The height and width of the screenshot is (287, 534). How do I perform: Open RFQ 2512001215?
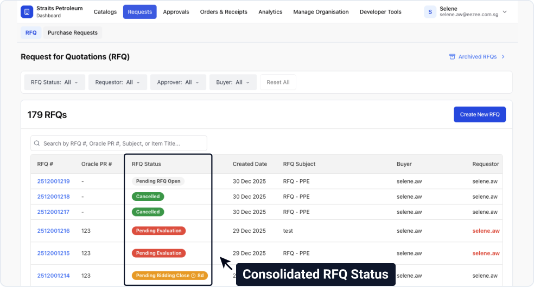(54, 253)
